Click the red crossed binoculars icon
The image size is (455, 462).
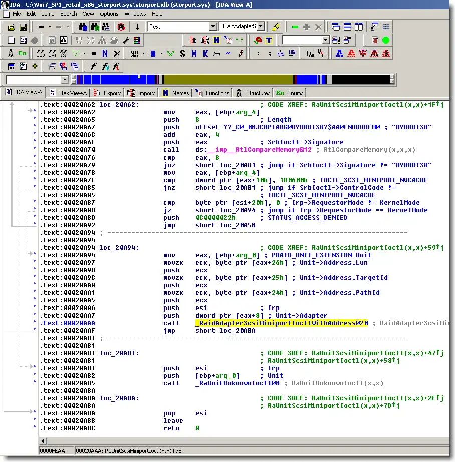(x=121, y=27)
